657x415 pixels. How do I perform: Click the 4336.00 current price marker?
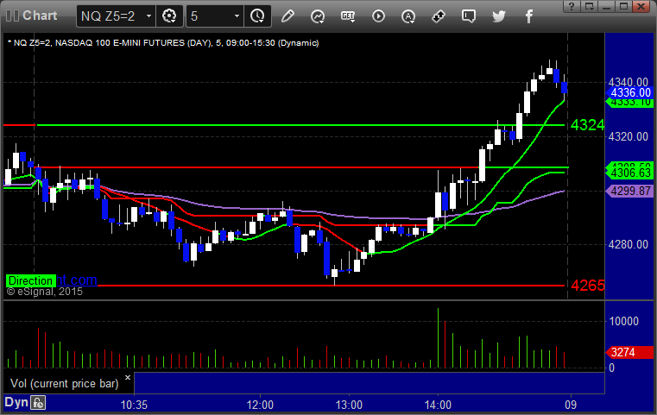pos(629,92)
